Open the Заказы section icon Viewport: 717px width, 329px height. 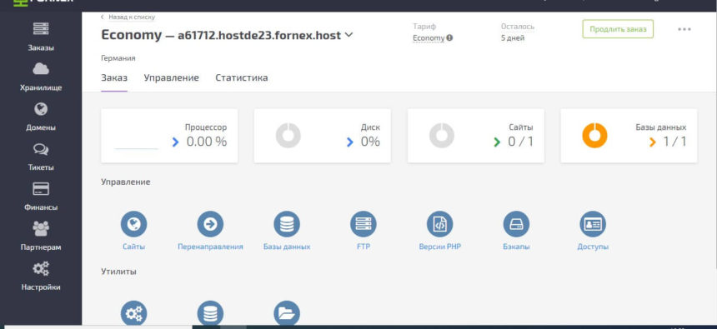click(41, 29)
